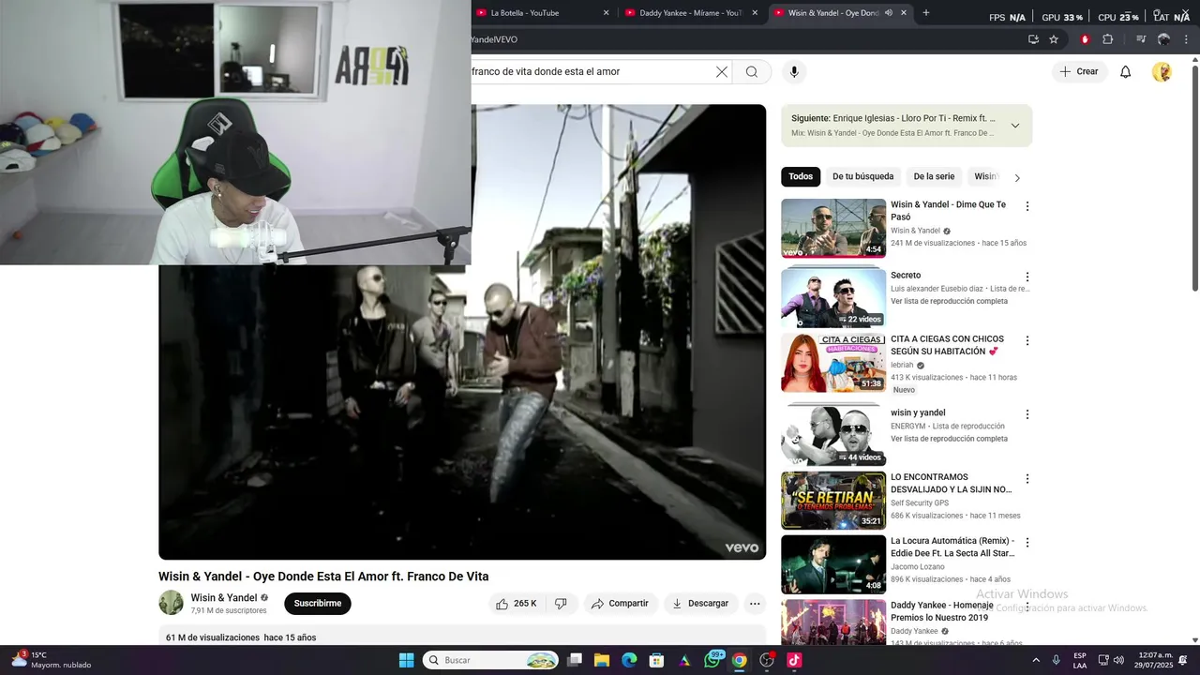Open clock and date 12:07 a.m.

pyautogui.click(x=1156, y=660)
